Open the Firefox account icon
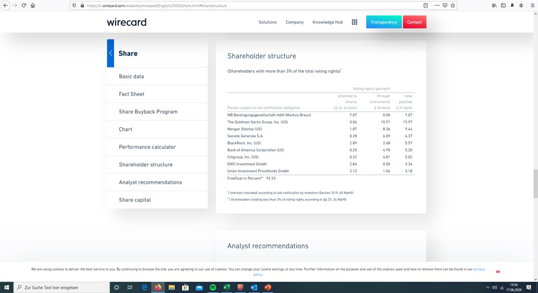The image size is (538, 293). click(x=520, y=5)
